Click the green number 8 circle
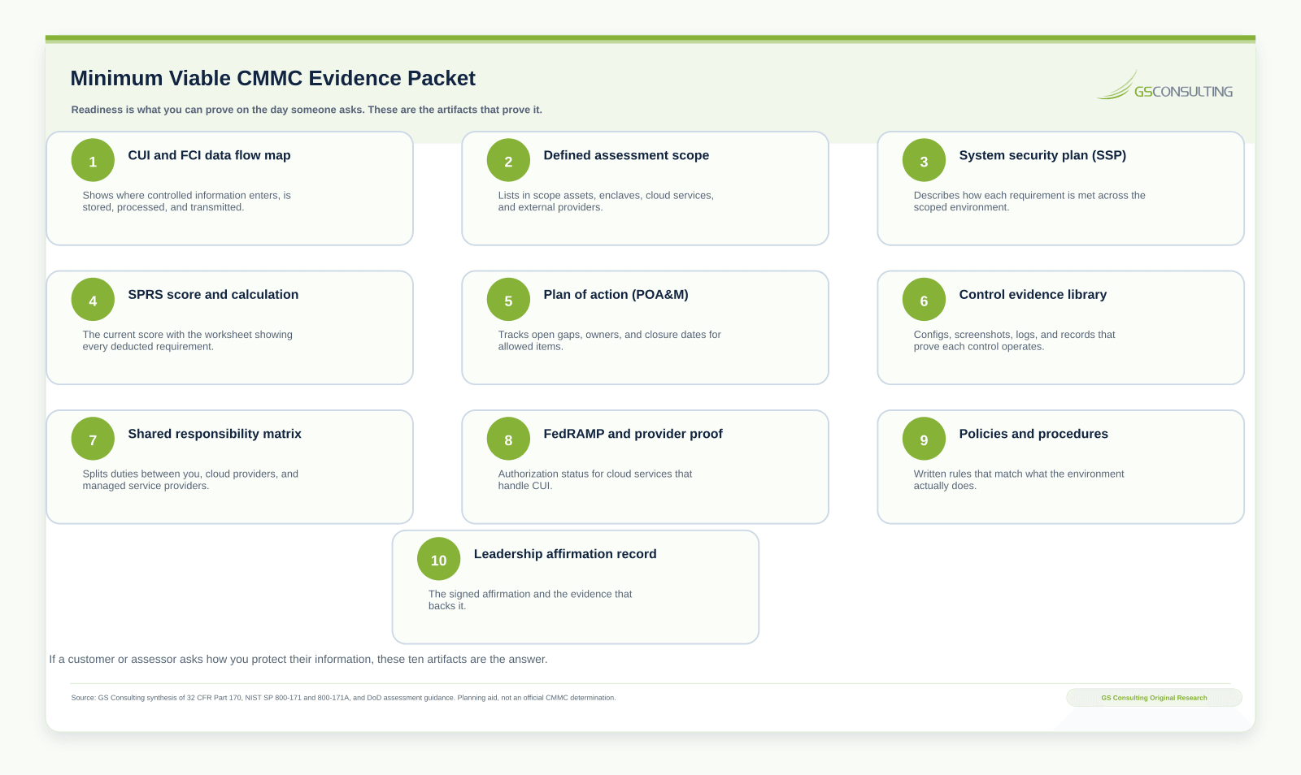Screen dimensions: 1301x775 coord(508,439)
